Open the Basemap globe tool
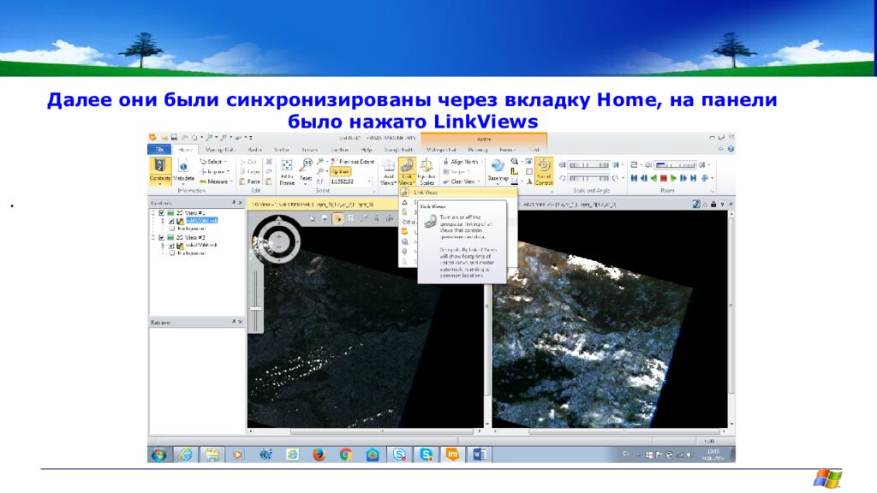The height and width of the screenshot is (493, 877). coord(498,169)
